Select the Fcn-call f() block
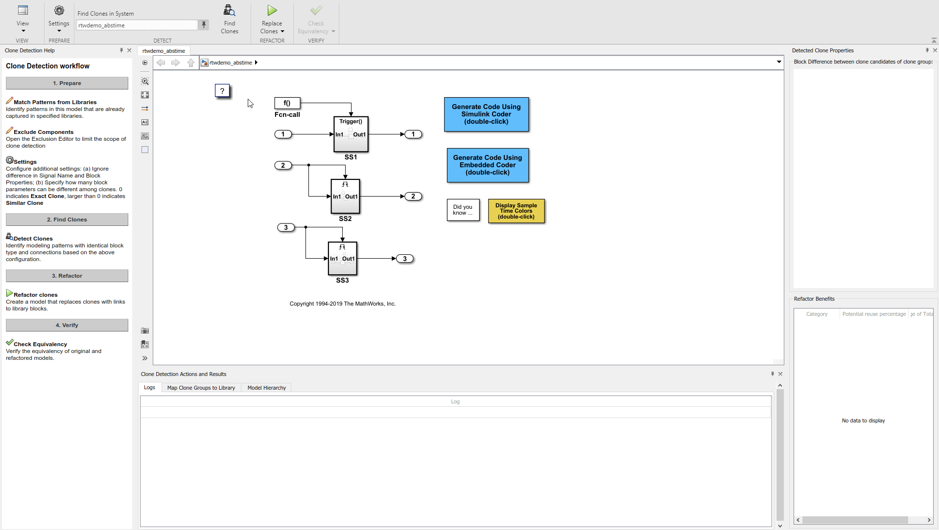Image resolution: width=939 pixels, height=530 pixels. pyautogui.click(x=287, y=103)
